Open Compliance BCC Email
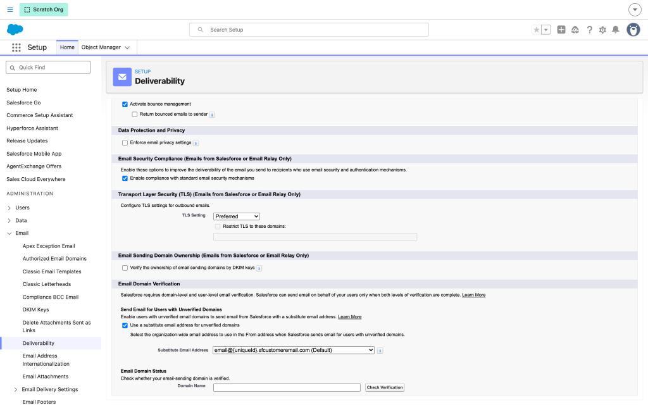The height and width of the screenshot is (405, 648). 51,297
